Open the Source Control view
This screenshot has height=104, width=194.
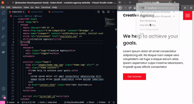coord(4,28)
